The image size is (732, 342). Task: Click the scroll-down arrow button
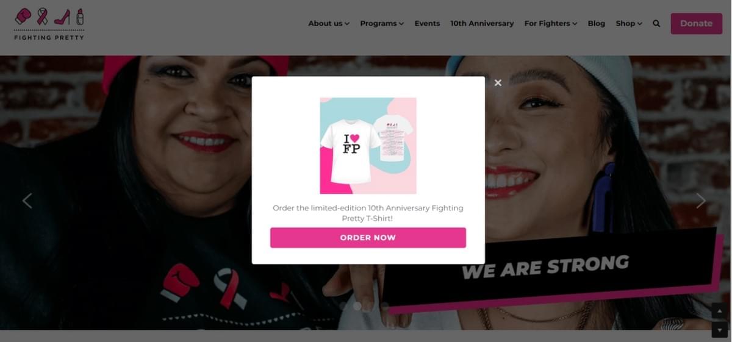[x=720, y=330]
